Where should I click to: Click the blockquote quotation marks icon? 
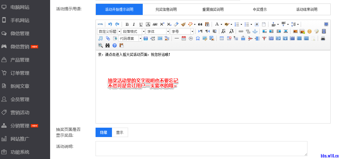click(x=200, y=24)
